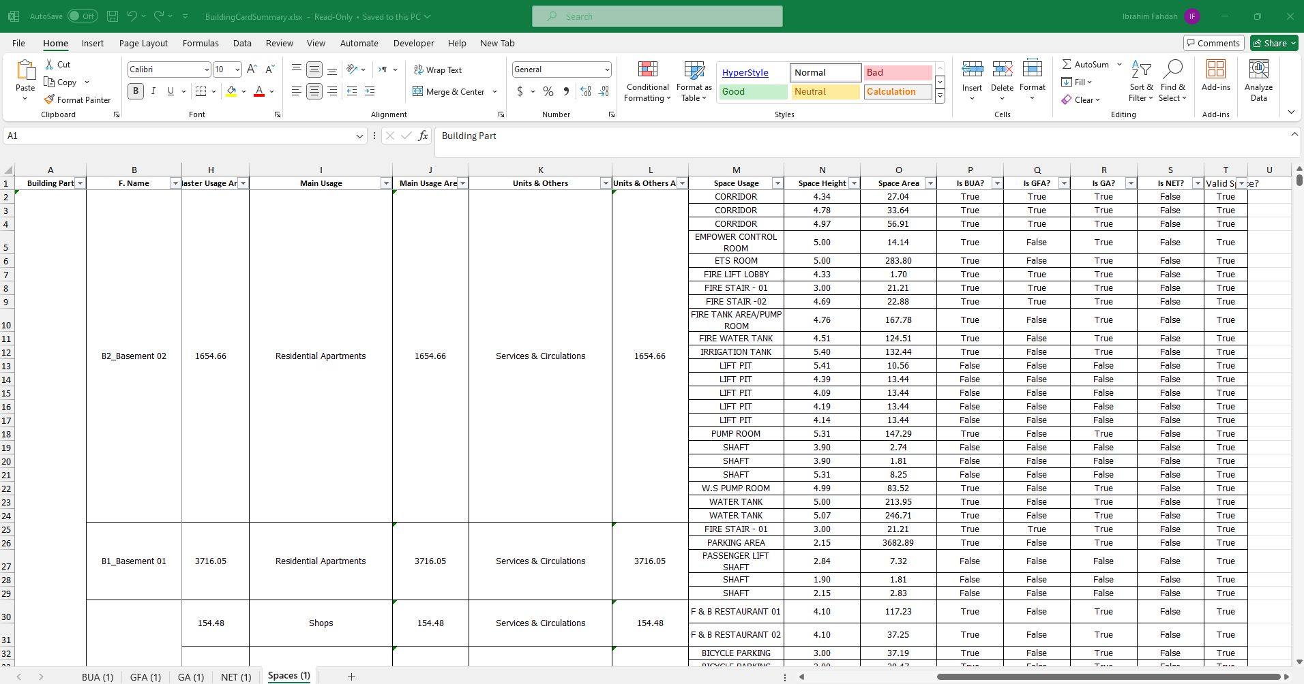
Task: Turn on AutoSave
Action: (83, 16)
